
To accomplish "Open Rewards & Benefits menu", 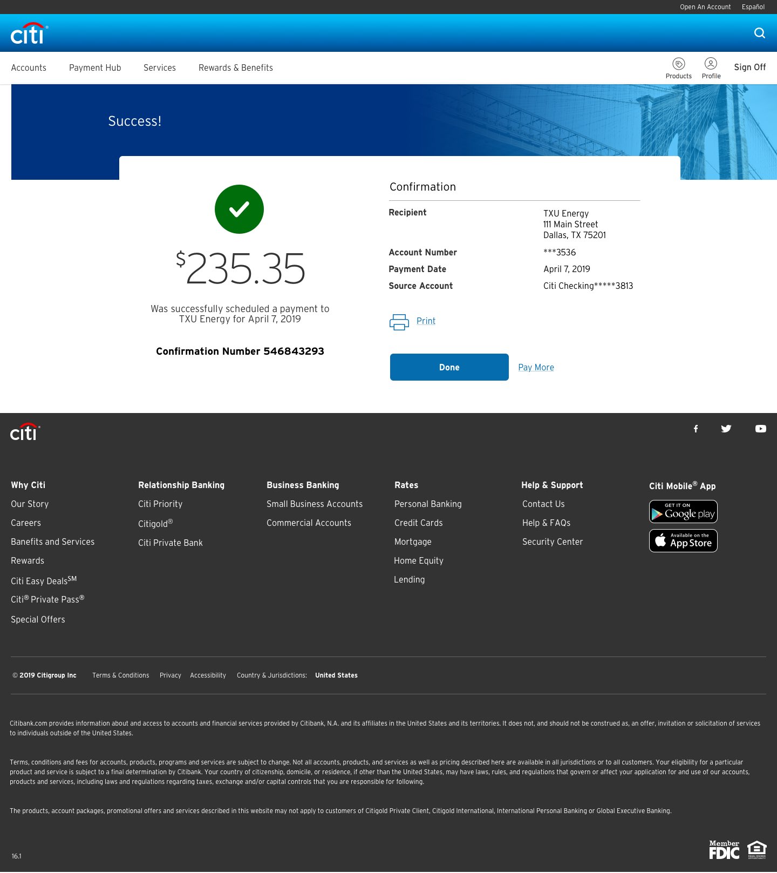I will (x=236, y=68).
